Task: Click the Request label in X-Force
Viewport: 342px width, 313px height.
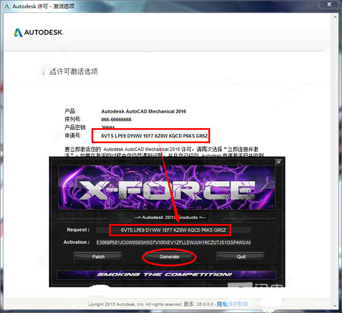Action: tap(78, 230)
